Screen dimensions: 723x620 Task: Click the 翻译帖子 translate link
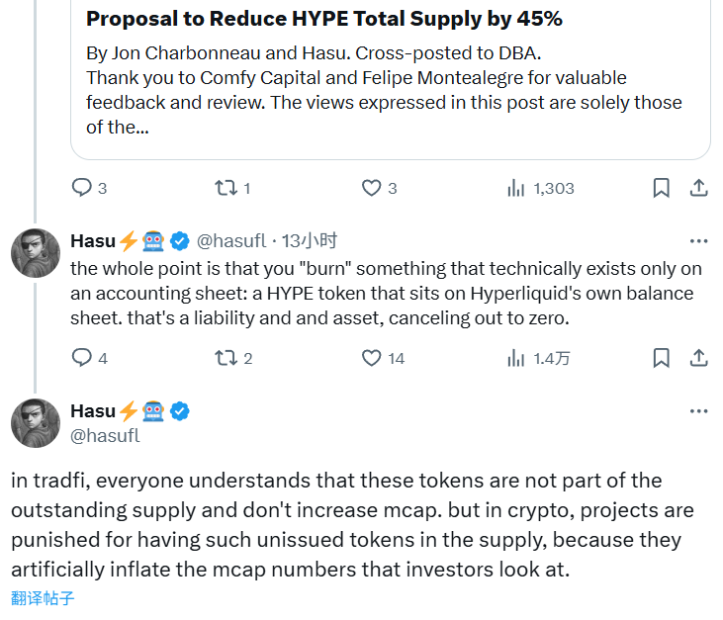[43, 598]
